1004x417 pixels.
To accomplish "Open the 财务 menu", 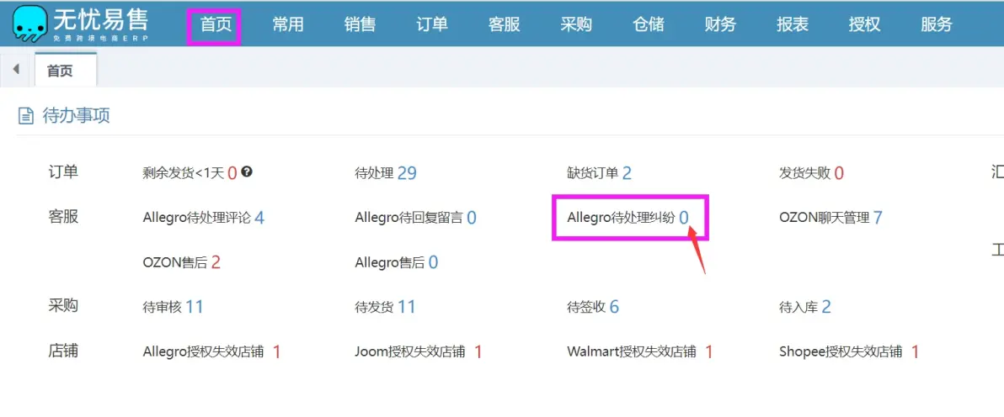I will 720,25.
